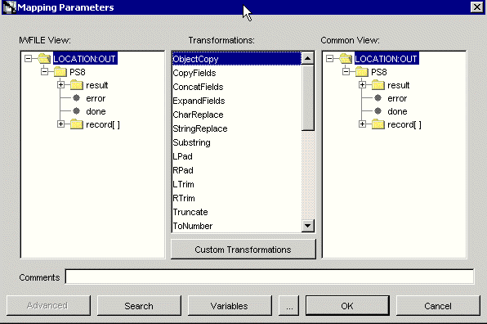
Task: Select ObjectCopy transformation
Action: click(237, 59)
